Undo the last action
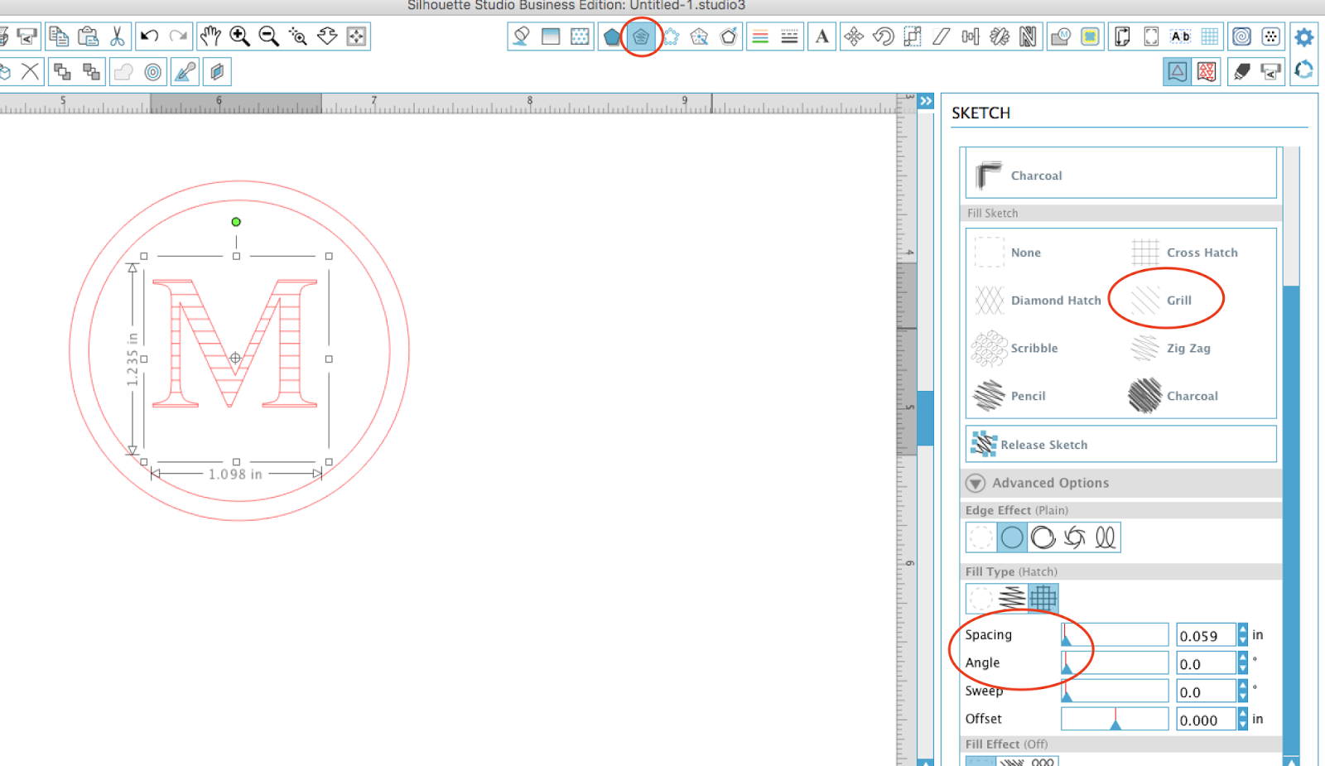 click(149, 36)
